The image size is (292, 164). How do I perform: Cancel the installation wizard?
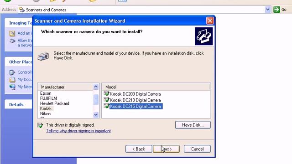[x=197, y=149]
